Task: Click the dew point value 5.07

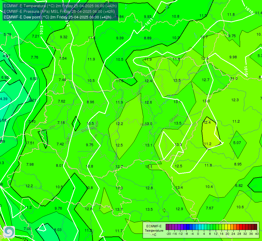Action: 237,143
